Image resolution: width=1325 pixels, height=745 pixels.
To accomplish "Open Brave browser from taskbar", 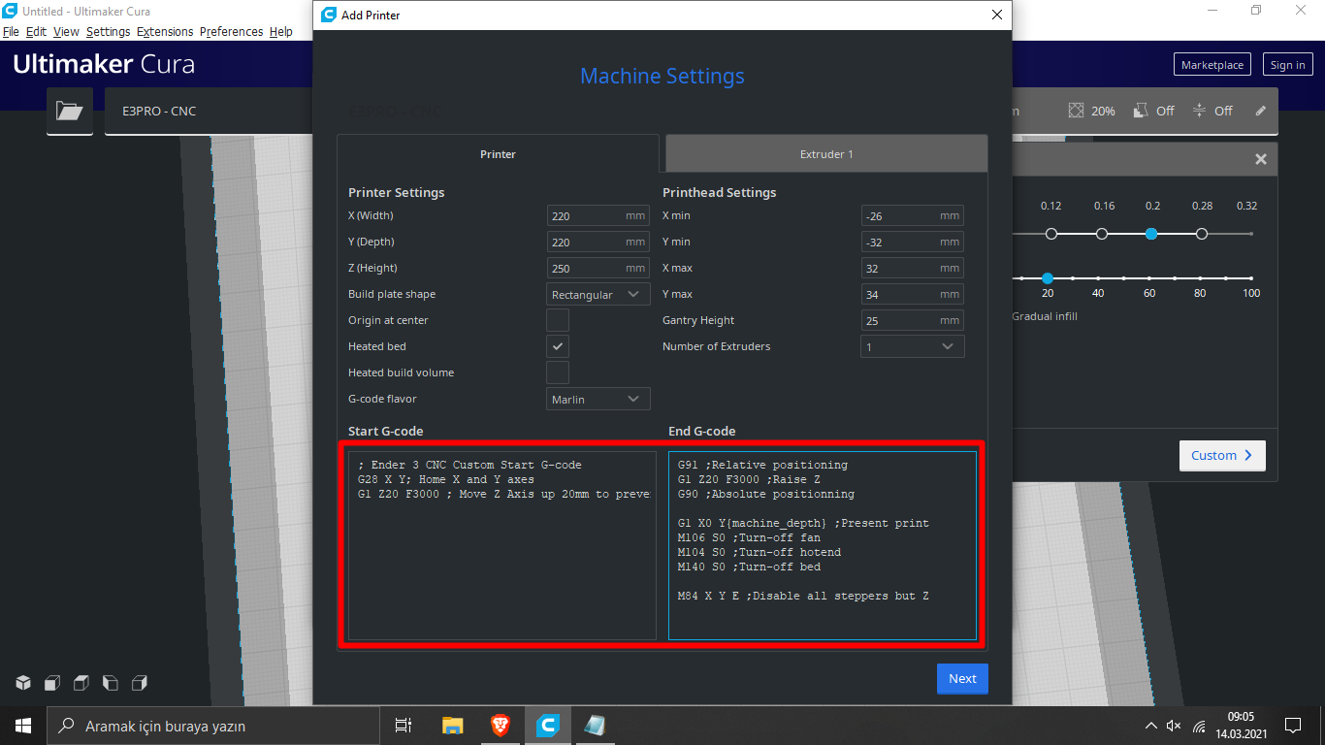I will click(501, 726).
